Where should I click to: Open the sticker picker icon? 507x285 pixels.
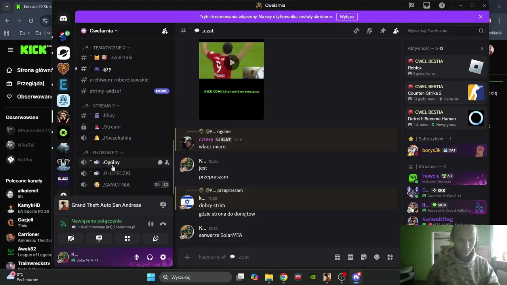coord(364,257)
